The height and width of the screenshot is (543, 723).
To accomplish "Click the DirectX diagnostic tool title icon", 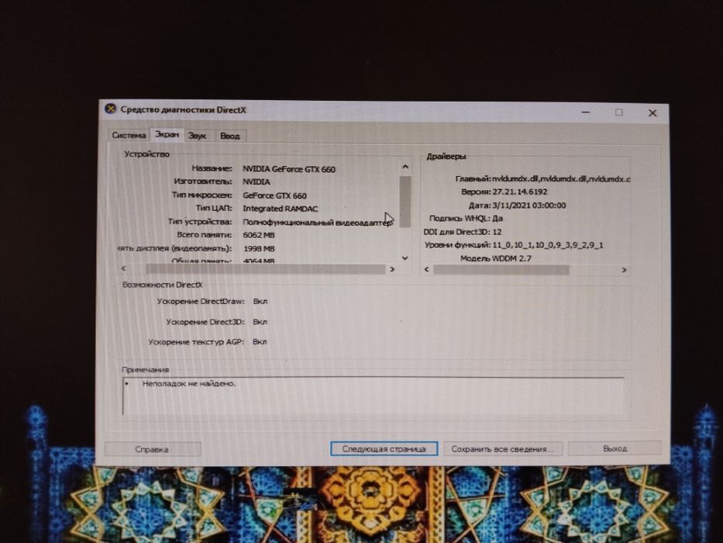I will tap(110, 109).
